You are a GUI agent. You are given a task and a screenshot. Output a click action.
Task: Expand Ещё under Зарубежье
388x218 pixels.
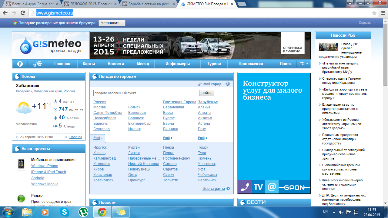(x=202, y=138)
